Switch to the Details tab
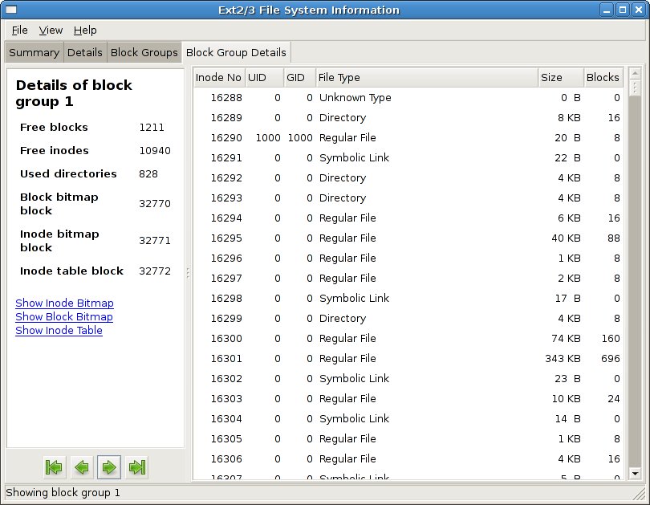The image size is (650, 505). (84, 52)
